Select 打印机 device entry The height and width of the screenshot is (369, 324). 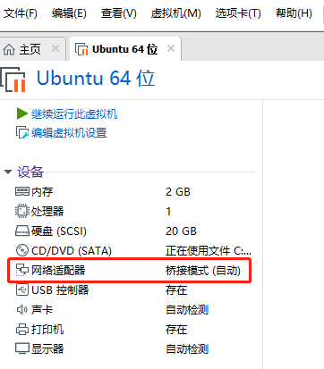(47, 330)
